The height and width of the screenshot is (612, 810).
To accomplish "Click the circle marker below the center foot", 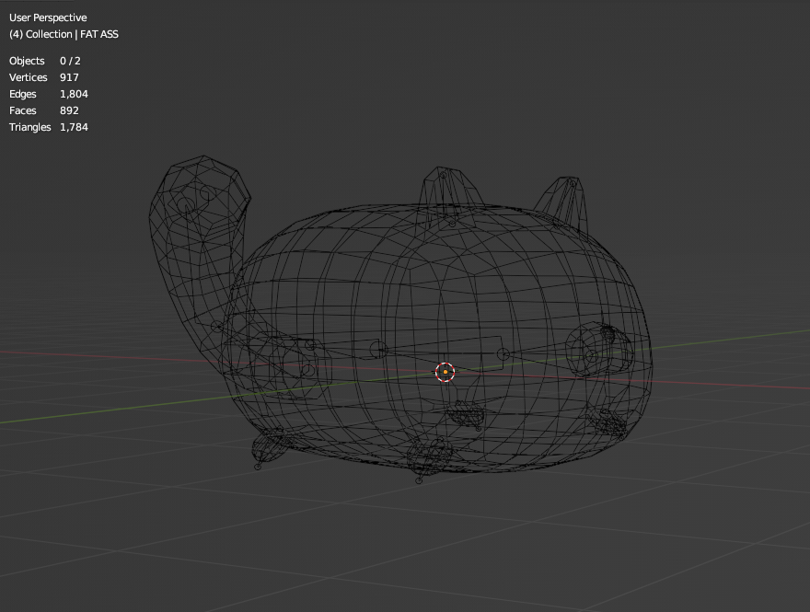I will click(x=419, y=480).
